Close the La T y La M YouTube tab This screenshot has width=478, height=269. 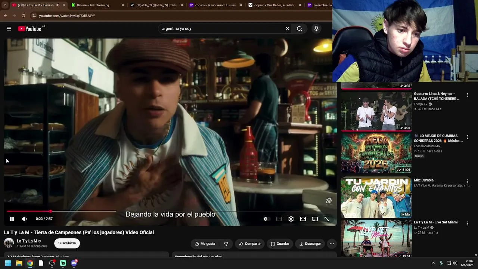pyautogui.click(x=63, y=5)
